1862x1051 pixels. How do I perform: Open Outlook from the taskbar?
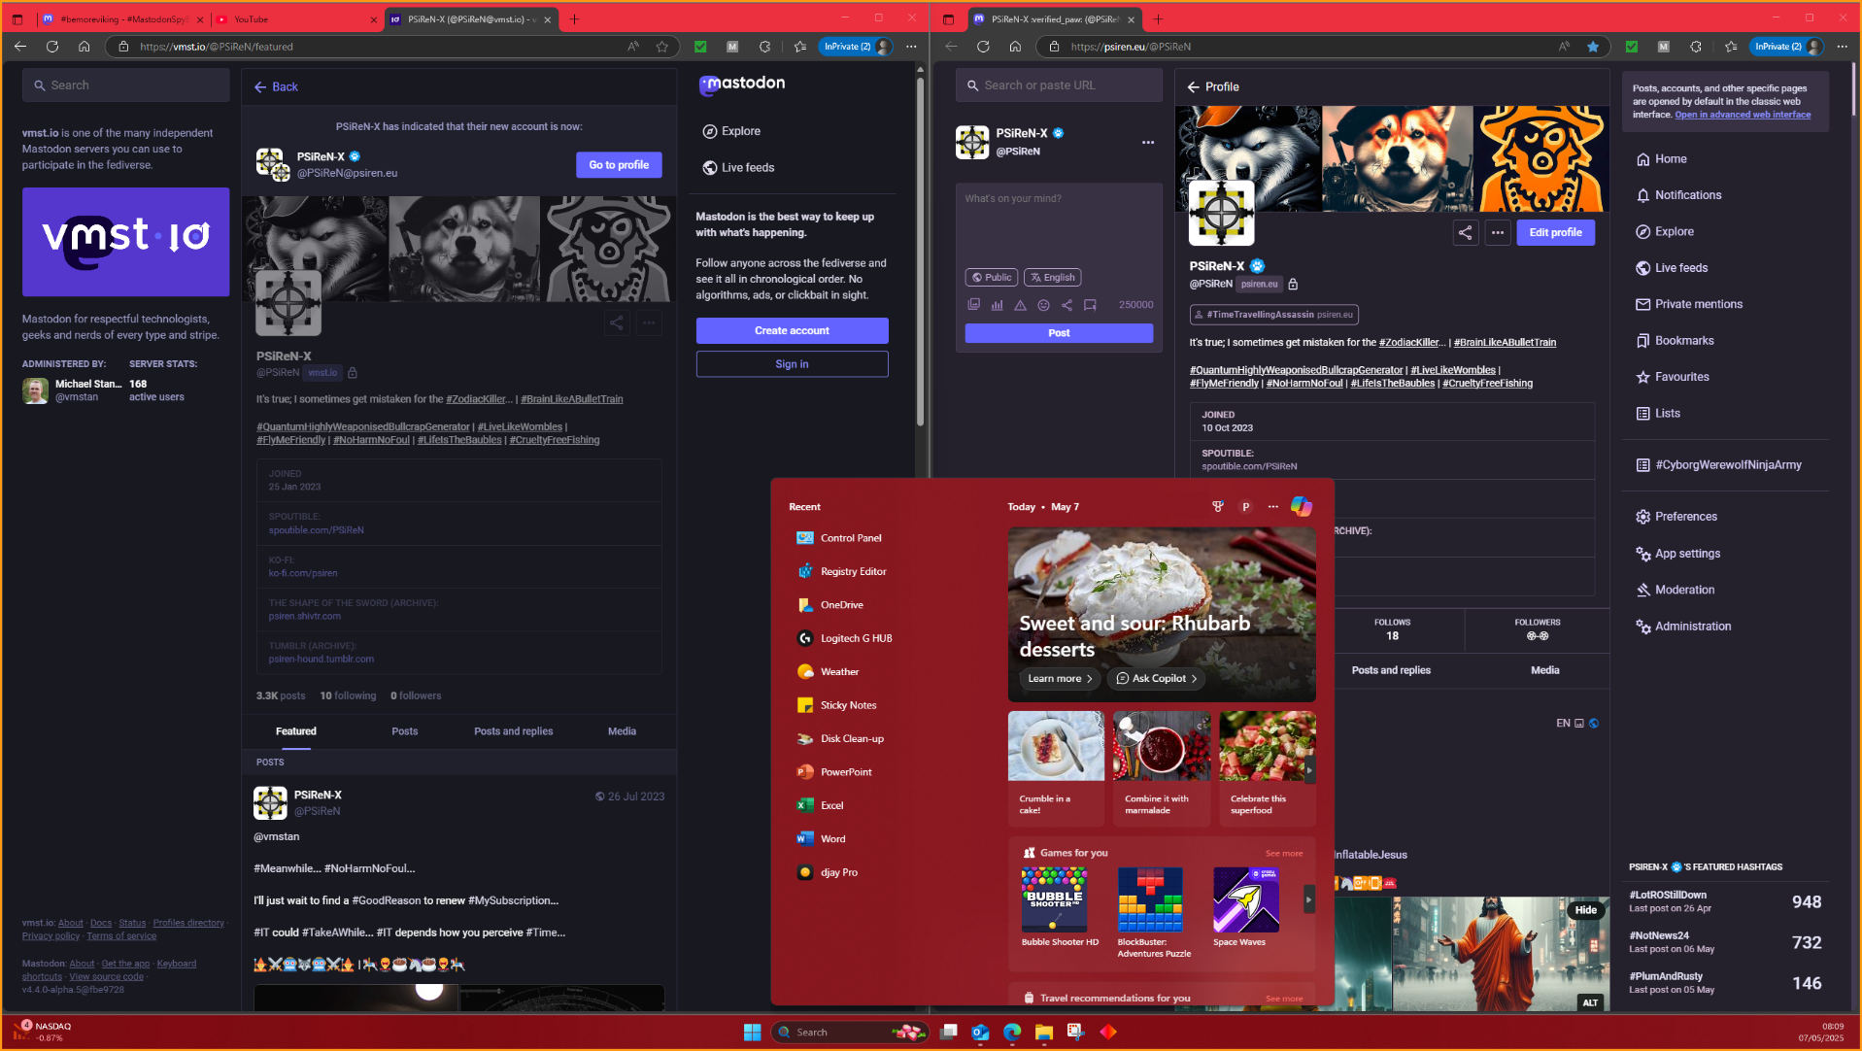point(980,1032)
